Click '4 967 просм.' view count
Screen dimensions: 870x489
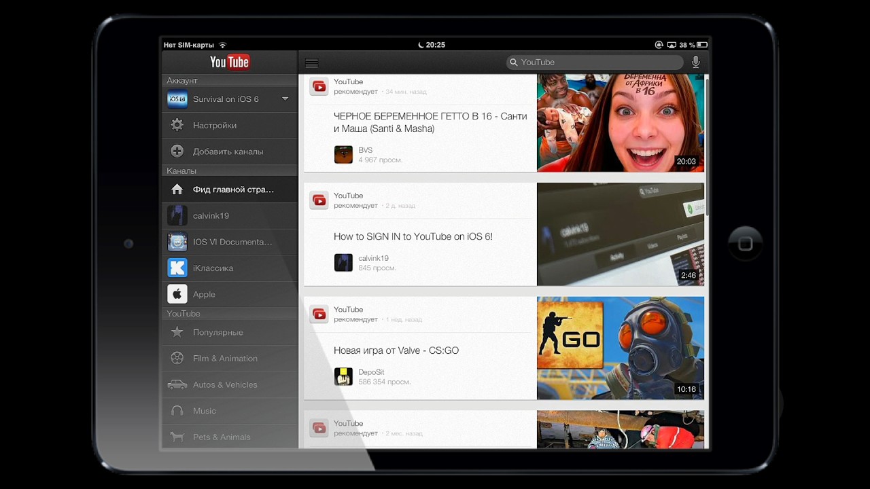pos(381,160)
